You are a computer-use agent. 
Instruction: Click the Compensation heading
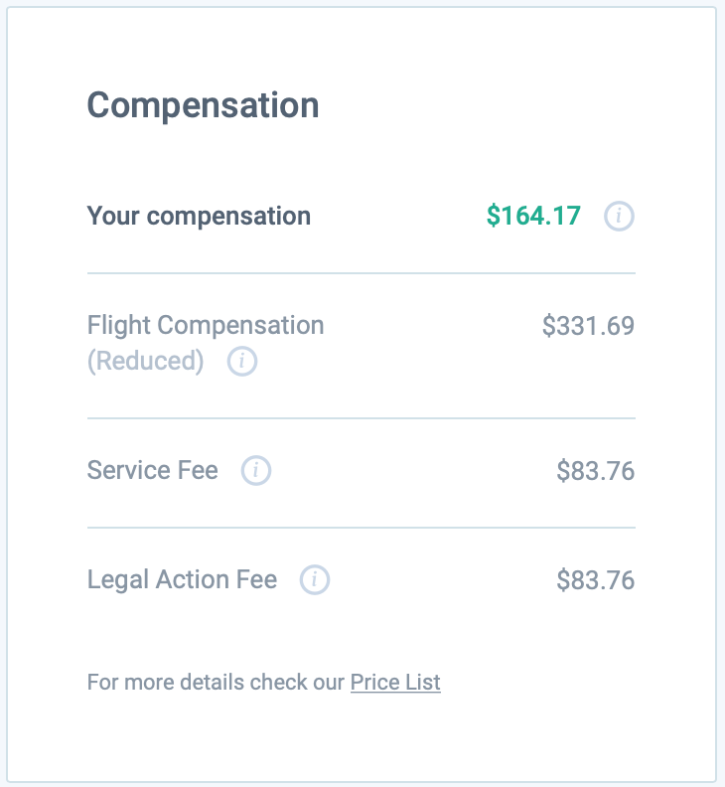click(x=204, y=106)
